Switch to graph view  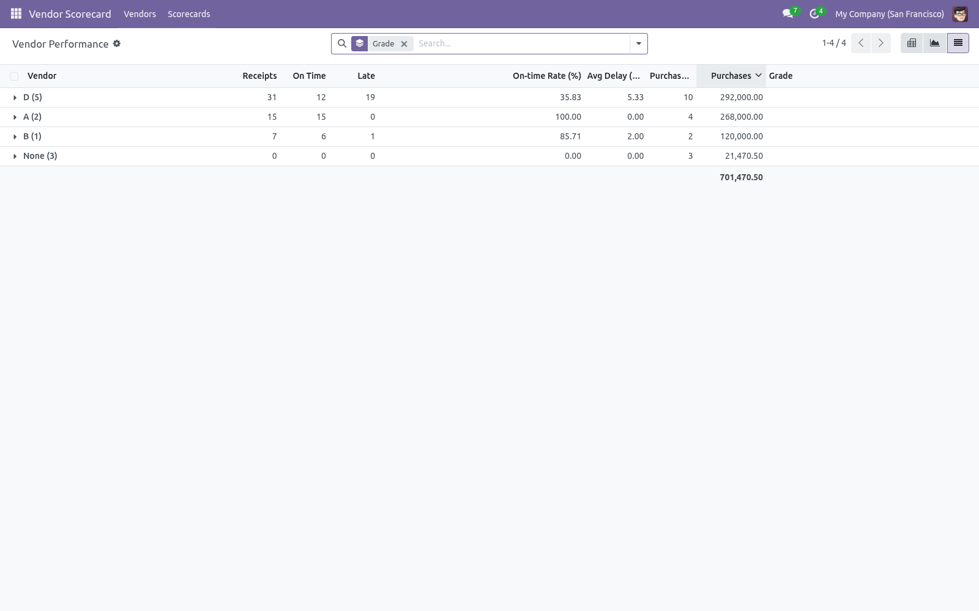pos(935,43)
